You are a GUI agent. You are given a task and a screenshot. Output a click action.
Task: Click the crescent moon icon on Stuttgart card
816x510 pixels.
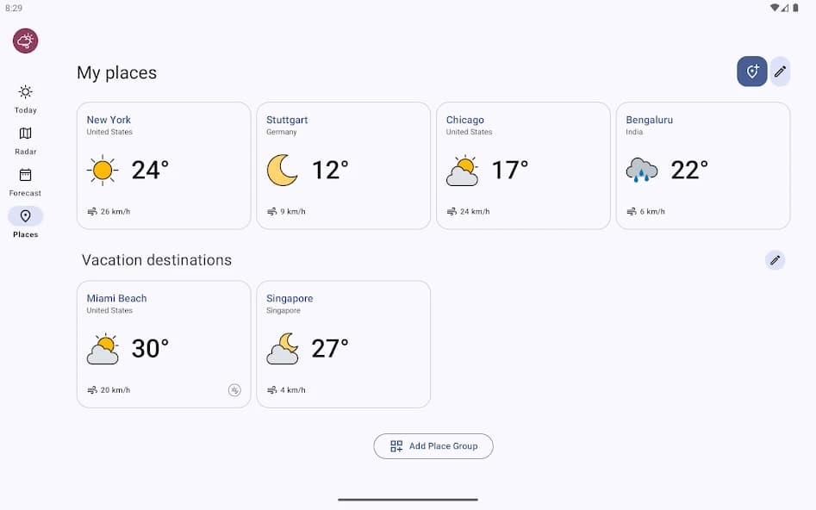[283, 170]
